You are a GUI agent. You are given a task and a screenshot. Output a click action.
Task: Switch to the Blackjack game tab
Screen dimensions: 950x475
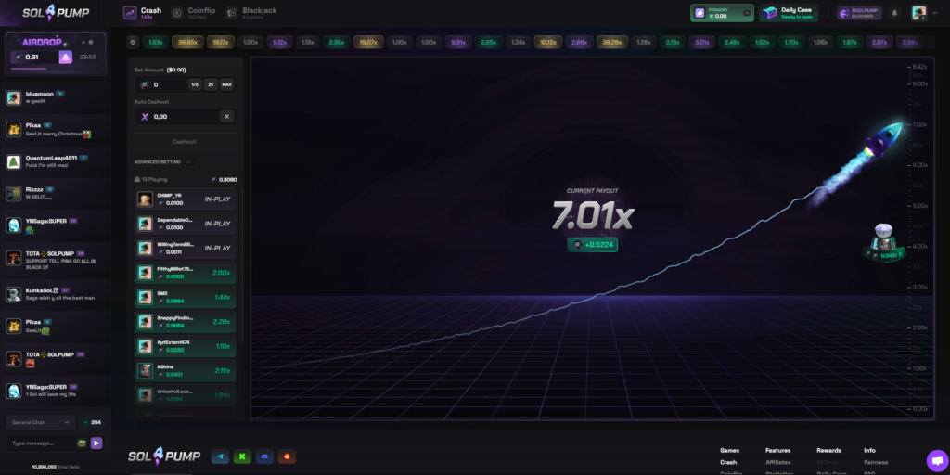tap(250, 13)
